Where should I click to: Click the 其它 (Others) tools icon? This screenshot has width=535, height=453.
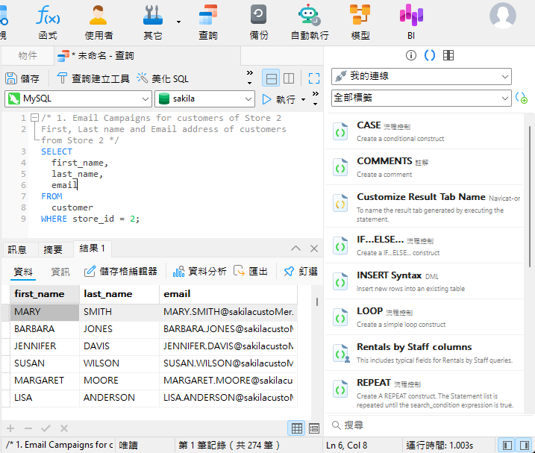(152, 21)
